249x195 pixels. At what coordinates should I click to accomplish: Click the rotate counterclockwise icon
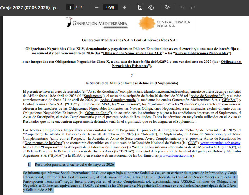(151, 7)
